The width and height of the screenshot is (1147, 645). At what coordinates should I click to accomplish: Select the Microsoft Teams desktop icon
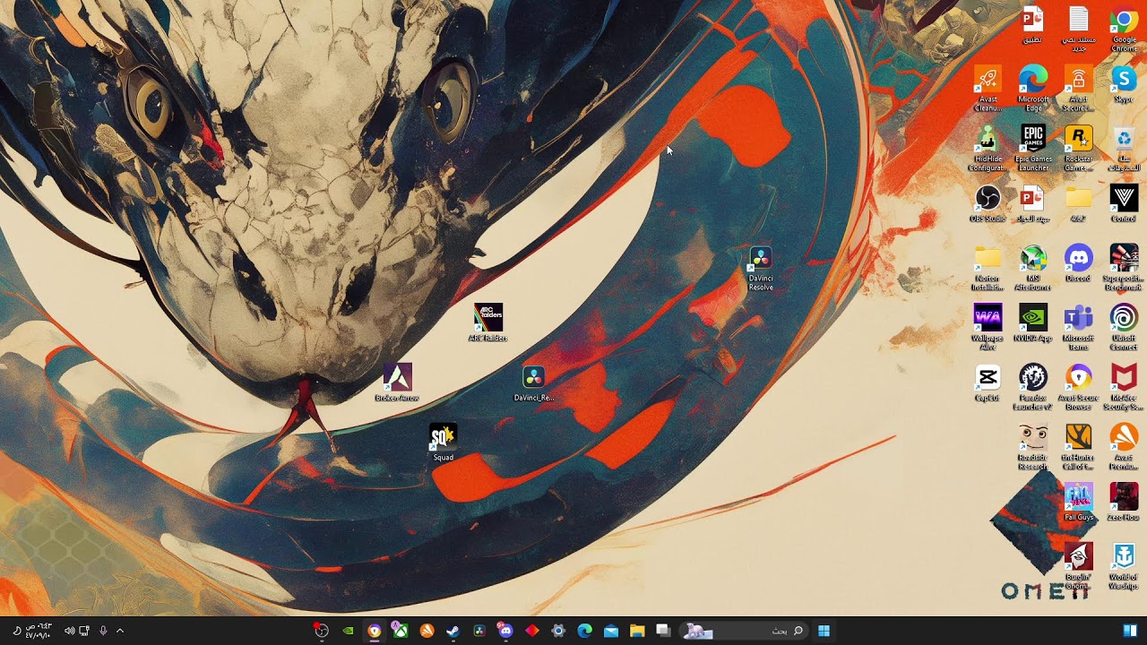(1079, 328)
